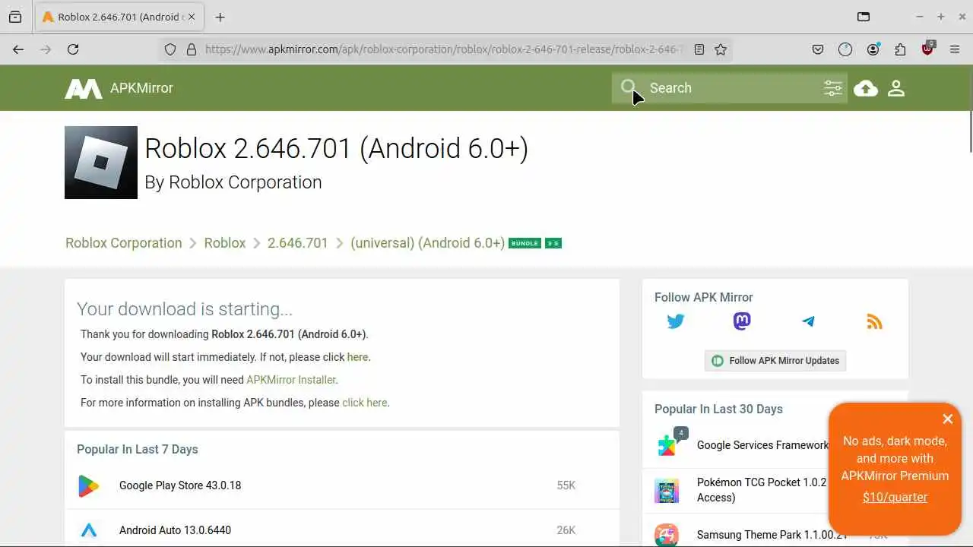Viewport: 973px width, 547px height.
Task: Open Roblox Corporation breadcrumb link
Action: pyautogui.click(x=124, y=243)
